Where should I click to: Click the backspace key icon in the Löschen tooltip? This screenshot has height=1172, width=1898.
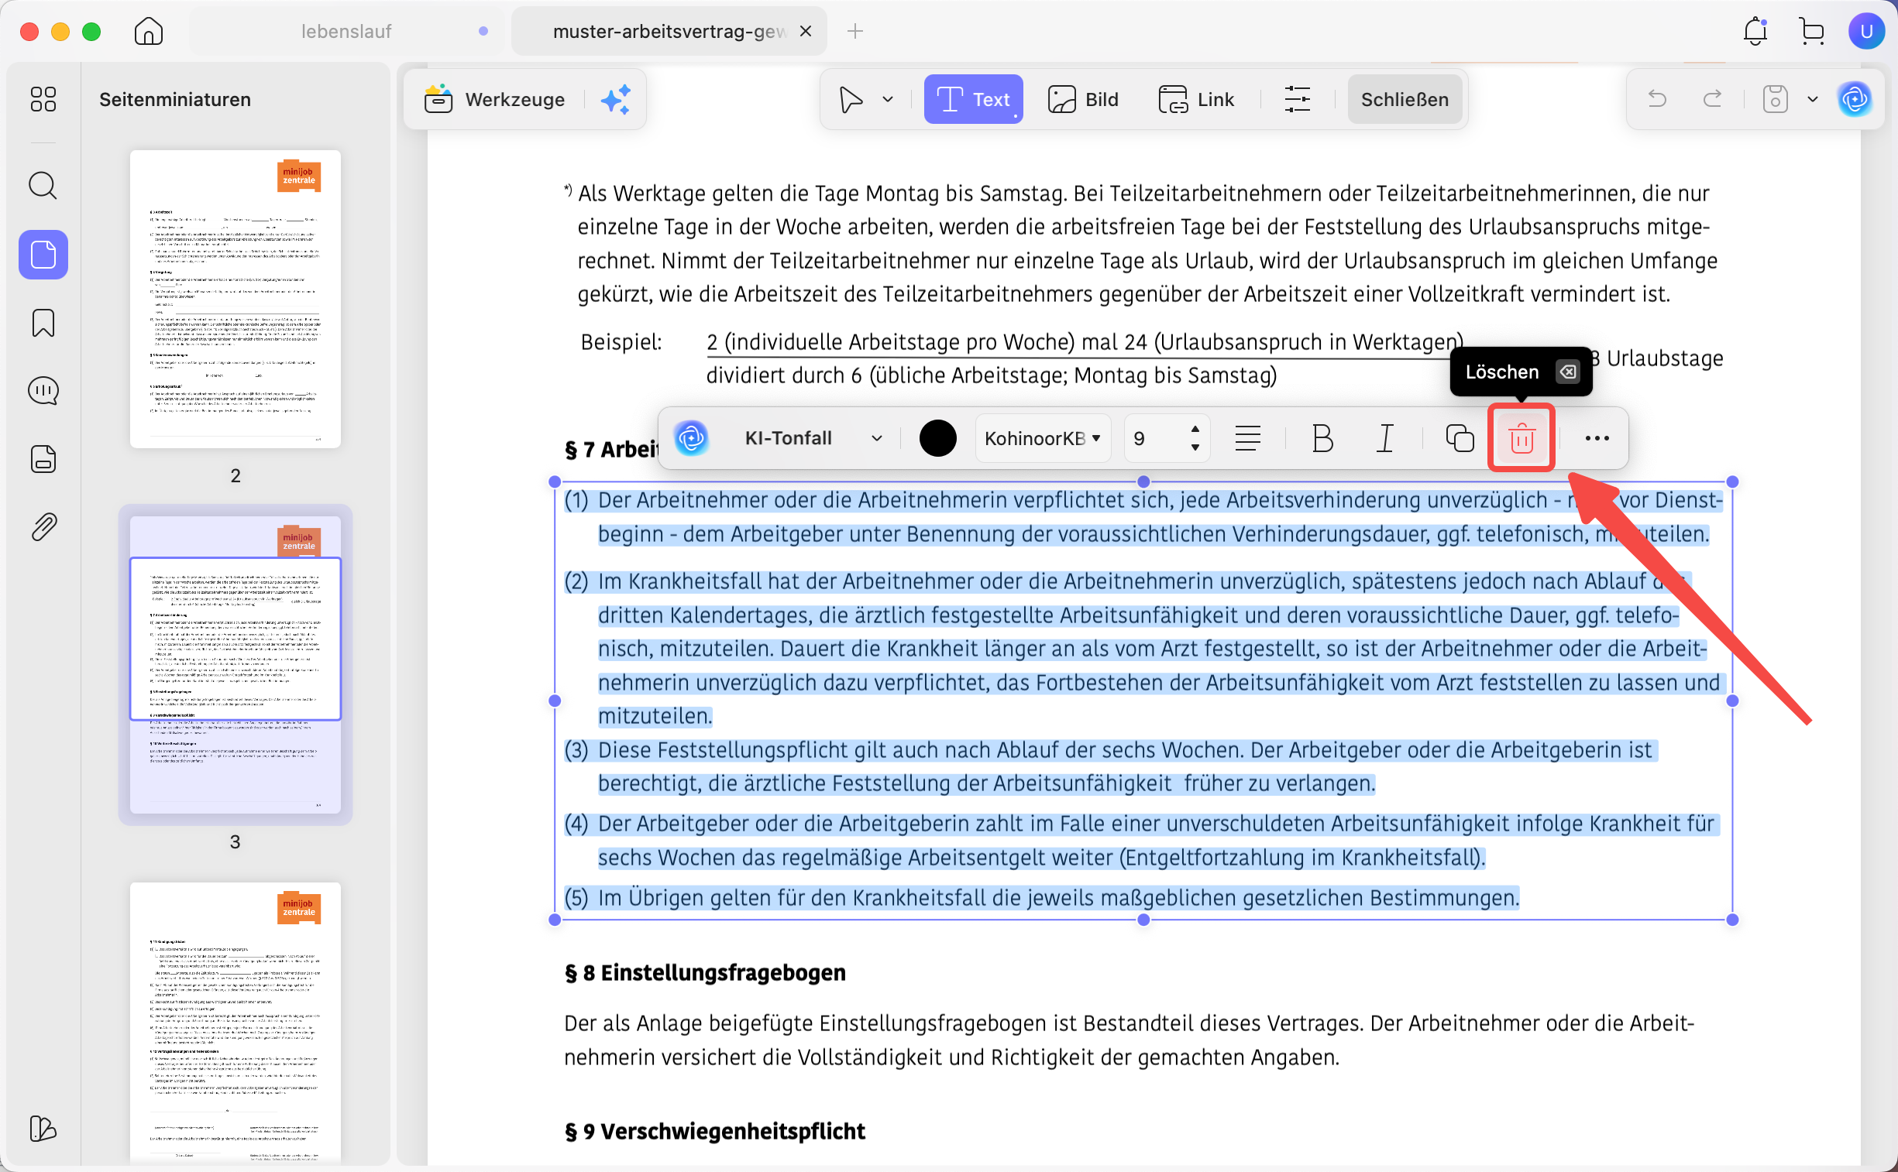[1566, 372]
